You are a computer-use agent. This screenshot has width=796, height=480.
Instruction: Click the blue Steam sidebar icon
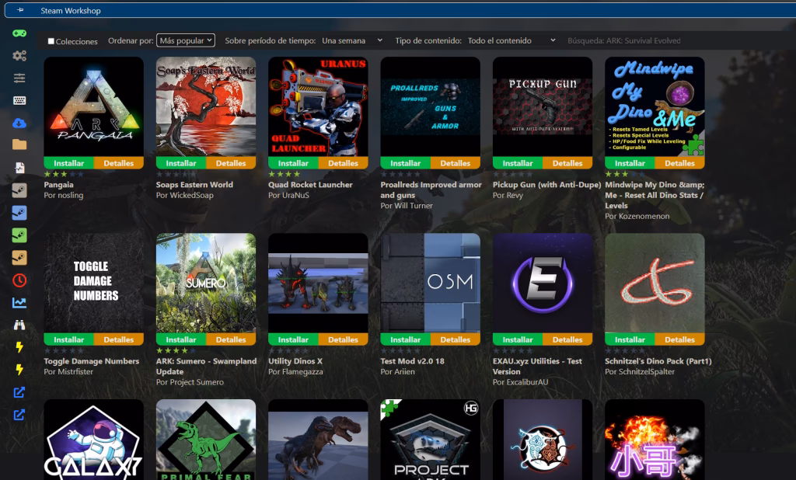click(19, 213)
